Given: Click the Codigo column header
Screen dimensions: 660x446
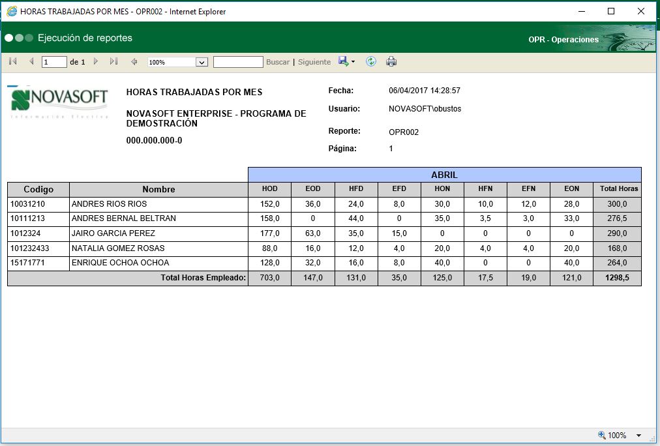Looking at the screenshot, I should [x=38, y=189].
